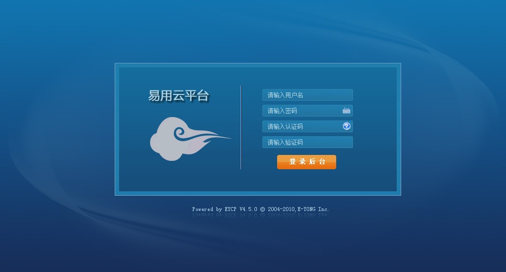Click the orange 登录后台 login button

[307, 162]
